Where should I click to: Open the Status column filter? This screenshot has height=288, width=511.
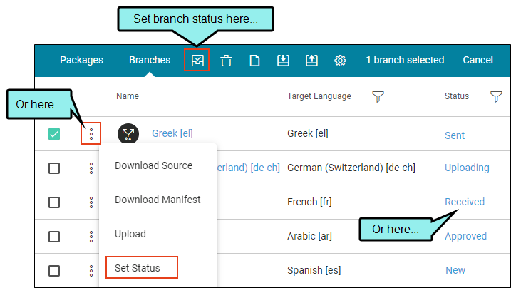[496, 96]
